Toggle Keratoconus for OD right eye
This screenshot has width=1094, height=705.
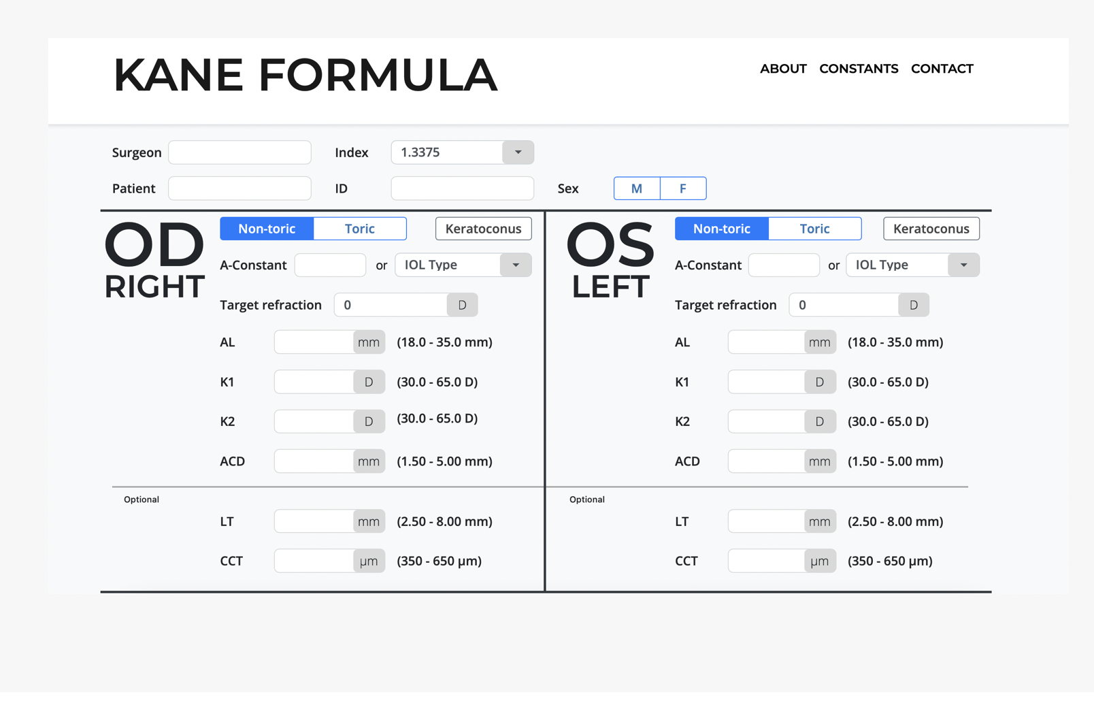tap(484, 229)
